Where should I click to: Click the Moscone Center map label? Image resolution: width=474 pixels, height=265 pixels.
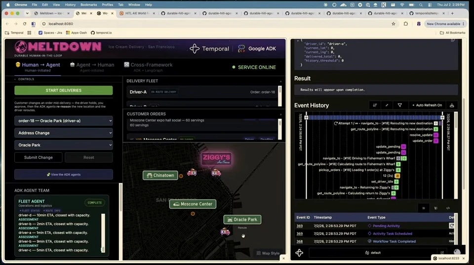point(193,204)
